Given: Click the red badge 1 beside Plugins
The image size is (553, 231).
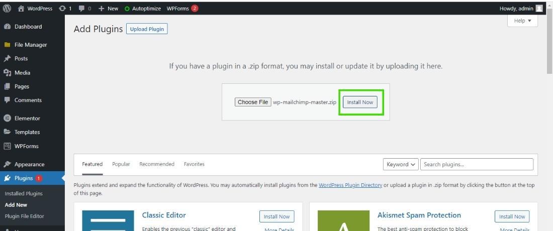Looking at the screenshot, I should pos(39,178).
